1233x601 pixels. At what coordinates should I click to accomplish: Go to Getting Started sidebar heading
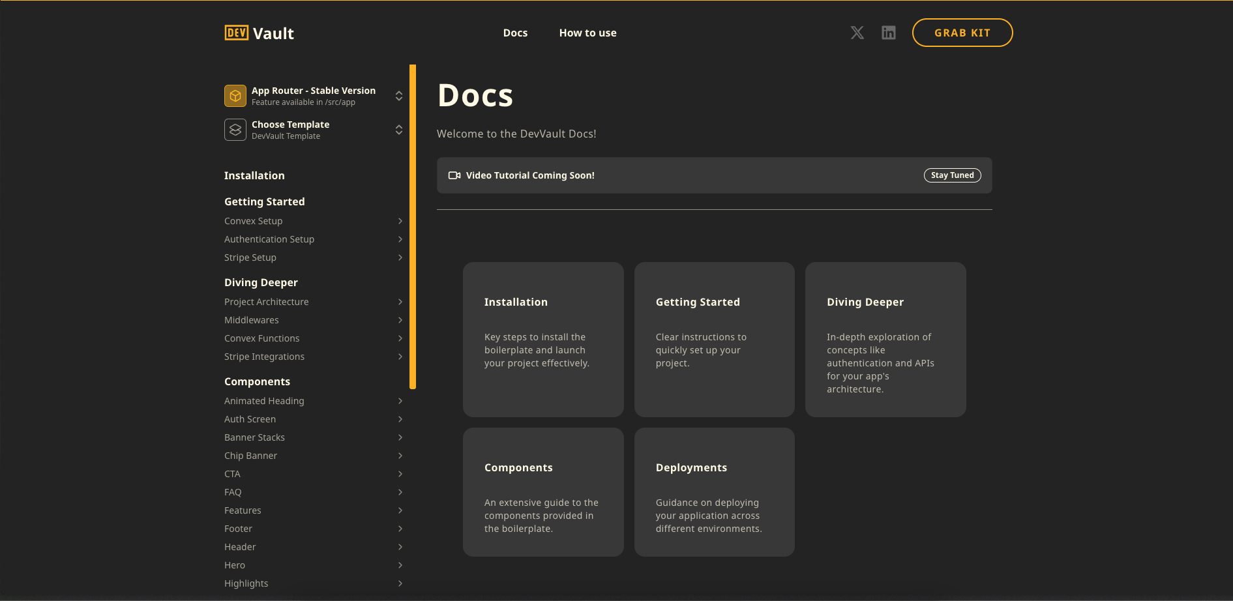pyautogui.click(x=265, y=201)
